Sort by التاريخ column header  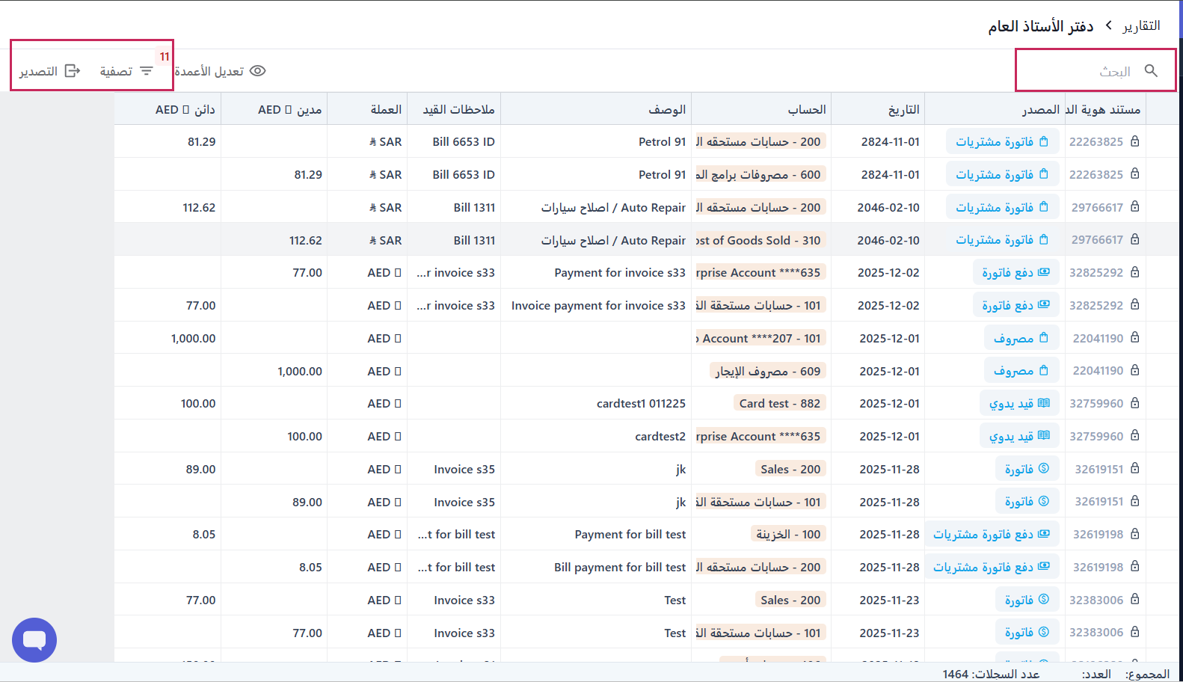point(903,109)
